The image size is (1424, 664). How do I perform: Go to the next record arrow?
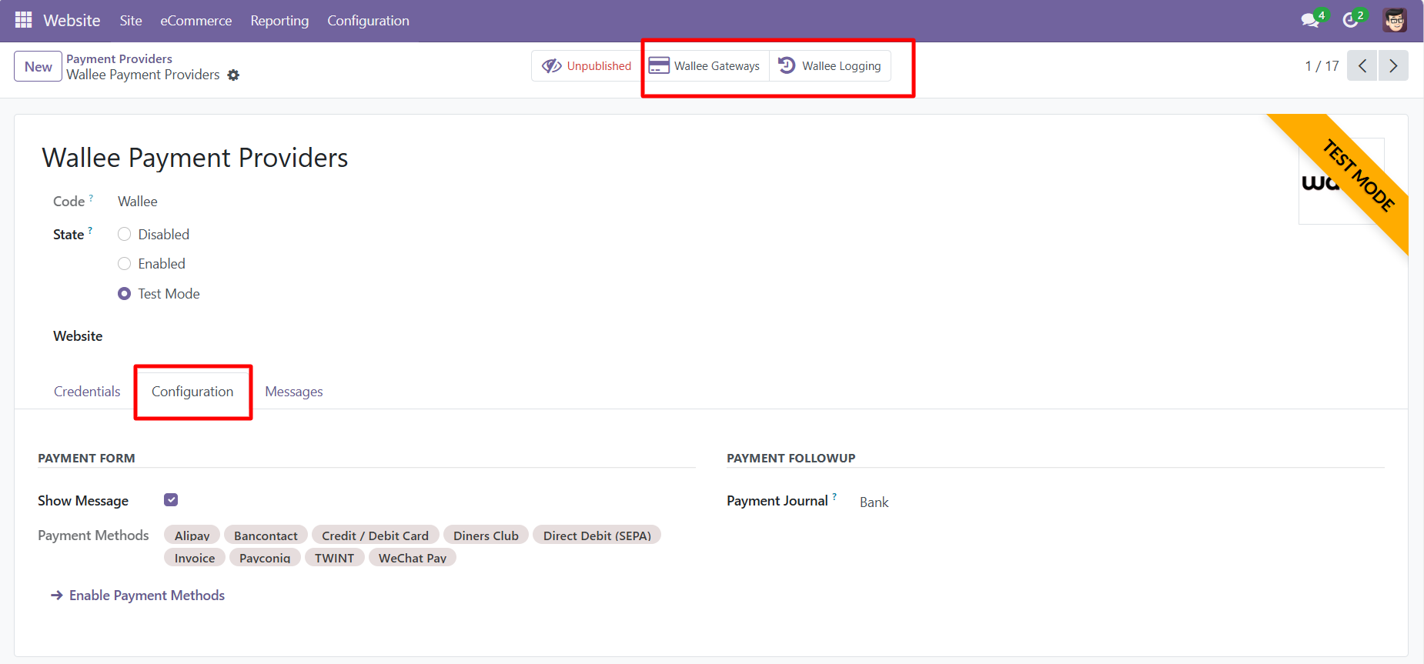1393,66
